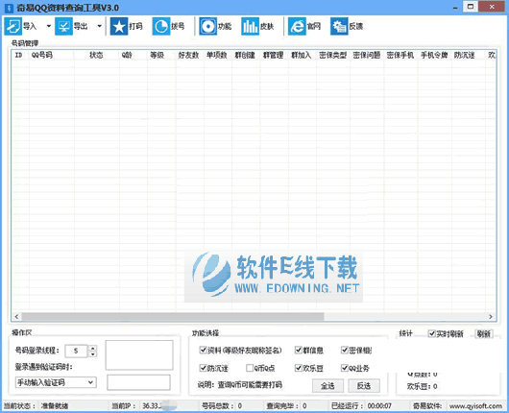Click the 全选 select all button
Image resolution: width=509 pixels, height=413 pixels.
pos(327,386)
